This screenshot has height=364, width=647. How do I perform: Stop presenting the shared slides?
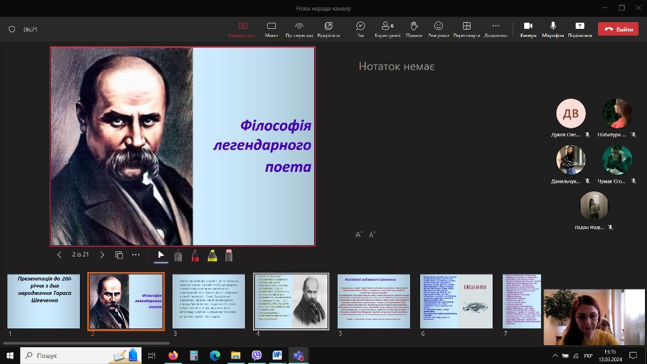coord(243,29)
